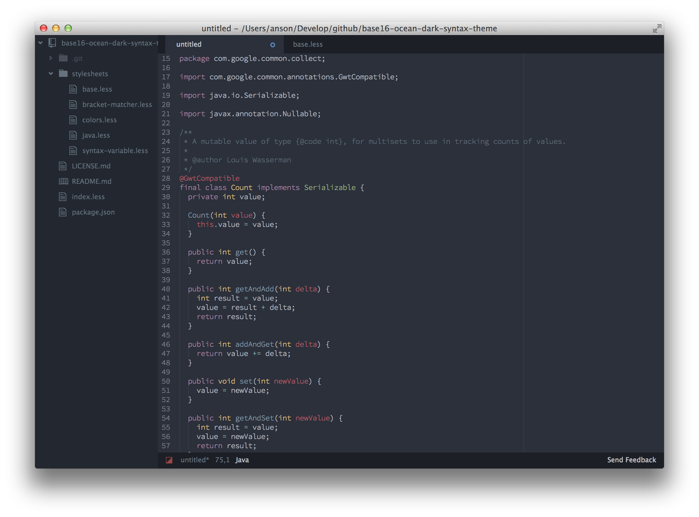Viewport: 699px width, 517px height.
Task: Open syntax-variable.less in the tree view
Action: (115, 151)
